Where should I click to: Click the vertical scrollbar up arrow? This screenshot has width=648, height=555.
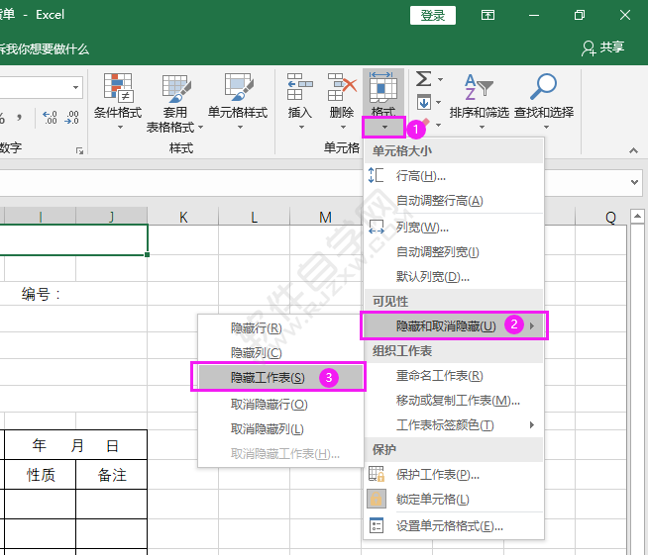point(637,216)
